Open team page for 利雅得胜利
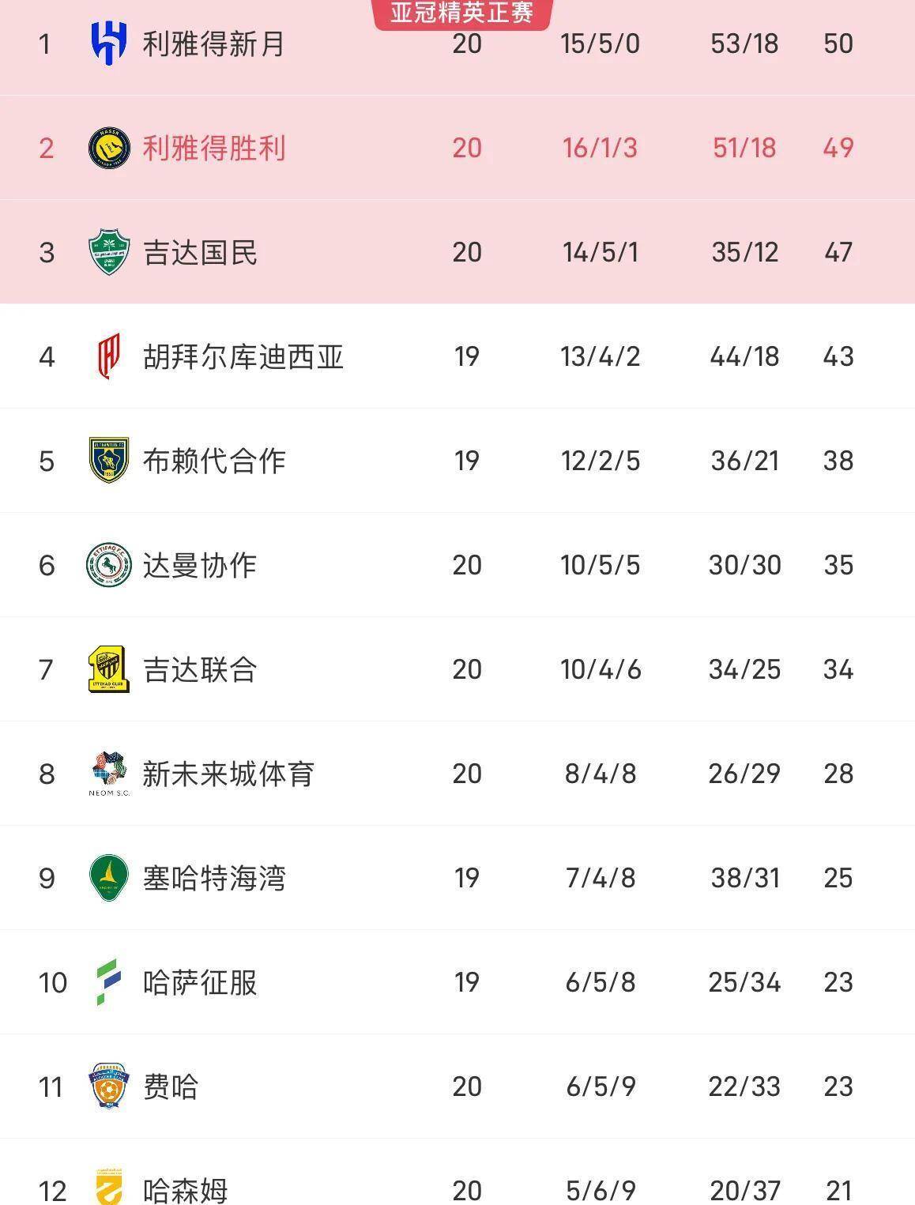The image size is (915, 1205). coord(213,148)
